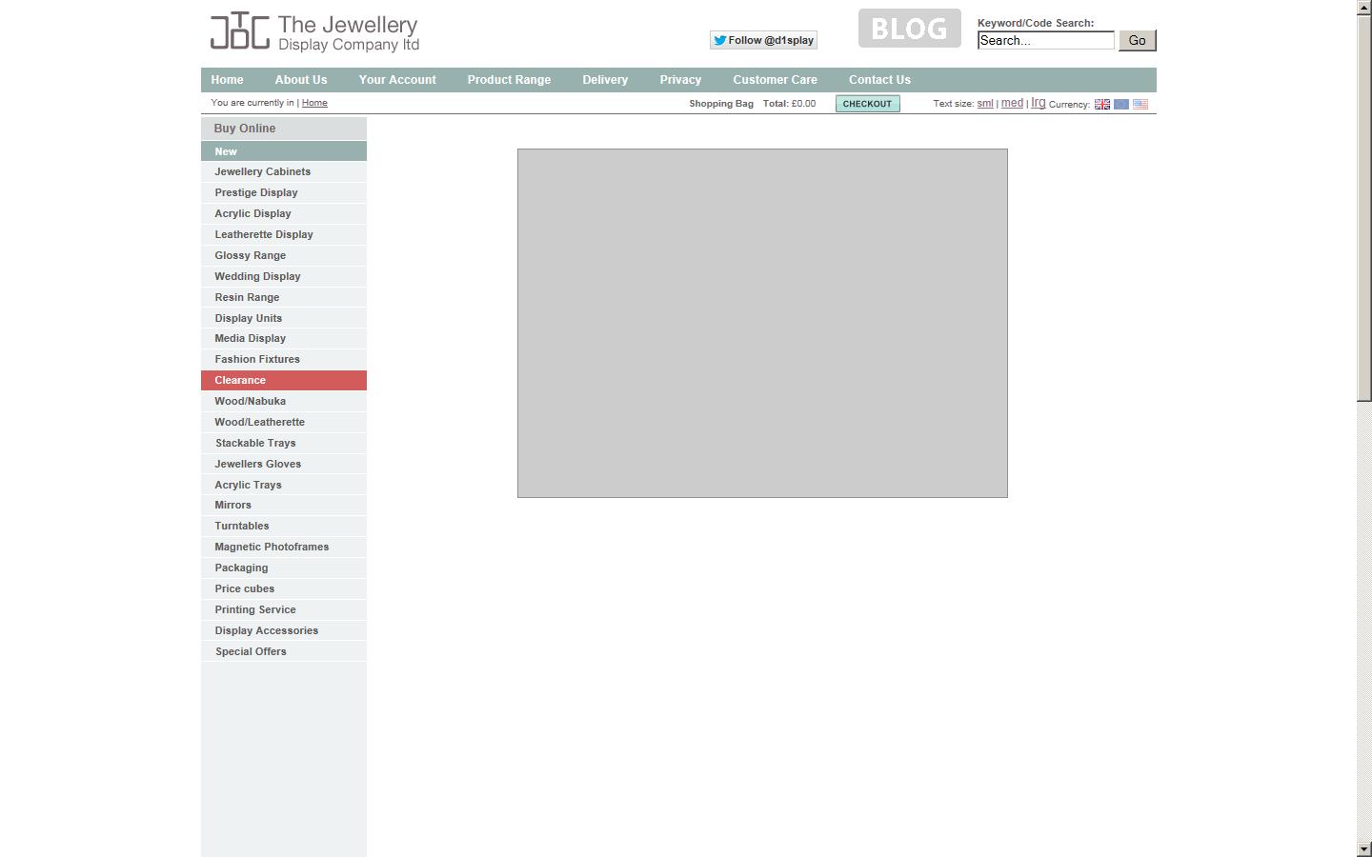Open the Product Range menu
The image size is (1372, 857).
coord(509,80)
